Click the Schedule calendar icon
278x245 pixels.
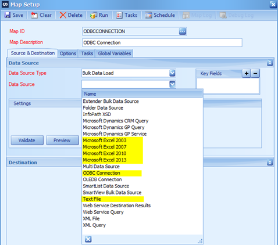(x=148, y=15)
